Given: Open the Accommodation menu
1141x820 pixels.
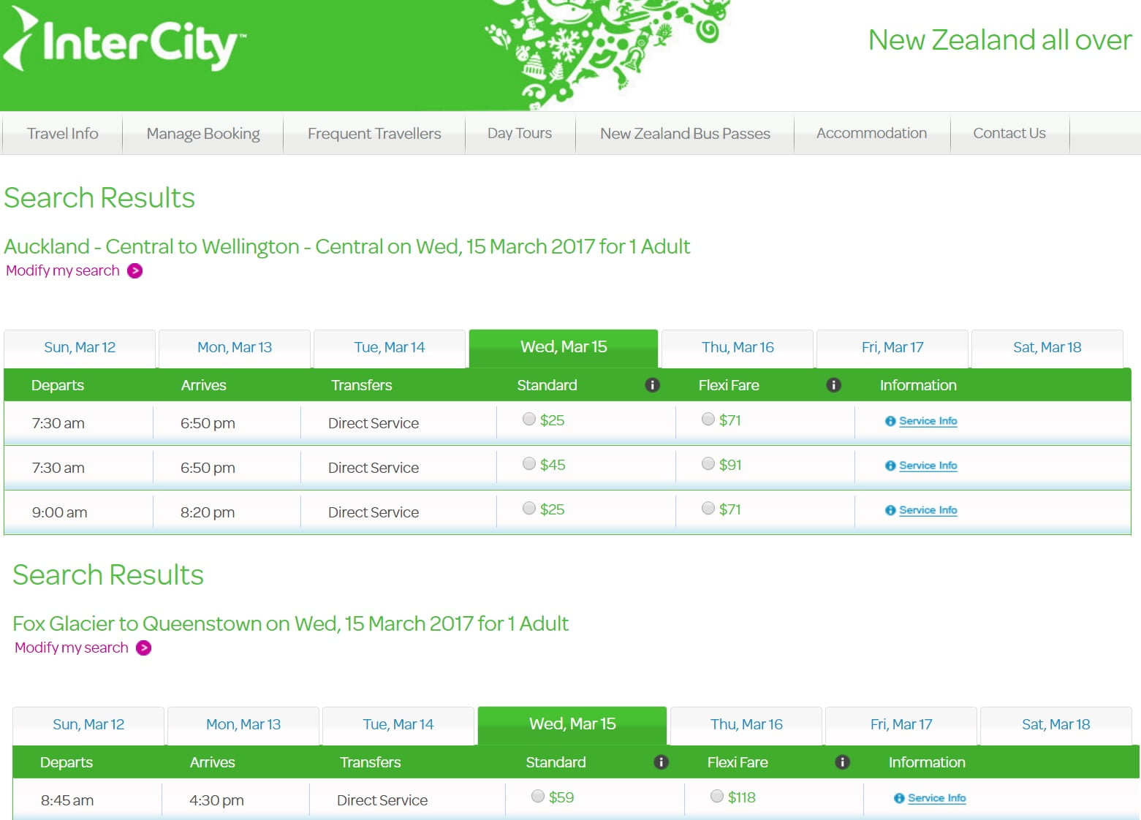Looking at the screenshot, I should 871,133.
